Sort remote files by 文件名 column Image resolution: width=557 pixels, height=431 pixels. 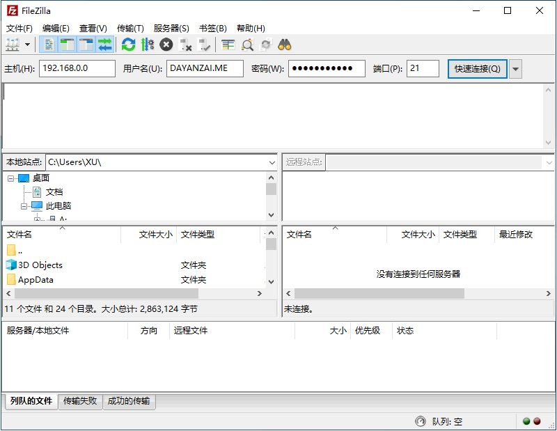(x=335, y=235)
